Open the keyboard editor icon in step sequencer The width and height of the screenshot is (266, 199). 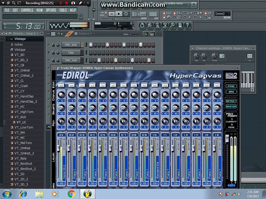[152, 34]
